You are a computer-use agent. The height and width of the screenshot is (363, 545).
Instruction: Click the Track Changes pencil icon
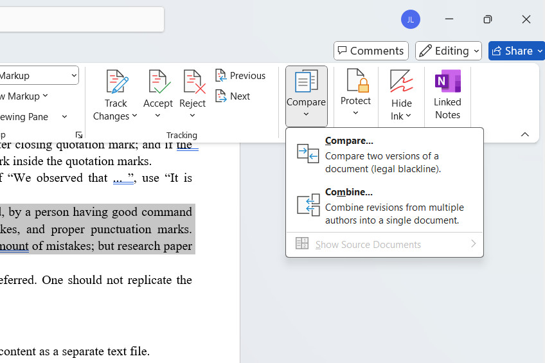[117, 82]
